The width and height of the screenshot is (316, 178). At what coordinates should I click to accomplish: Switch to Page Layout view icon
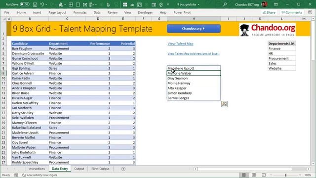(254, 175)
